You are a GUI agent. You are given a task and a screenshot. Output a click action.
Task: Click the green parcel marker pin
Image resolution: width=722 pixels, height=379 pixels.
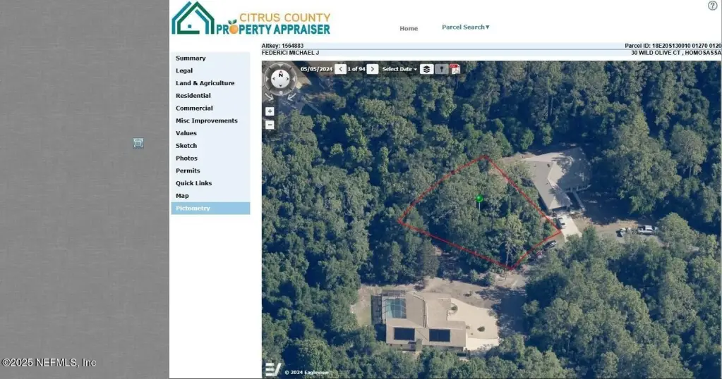(x=479, y=199)
